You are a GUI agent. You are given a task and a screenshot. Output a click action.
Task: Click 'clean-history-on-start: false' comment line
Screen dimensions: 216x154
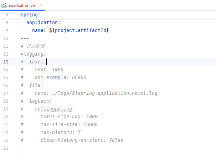tap(82, 140)
